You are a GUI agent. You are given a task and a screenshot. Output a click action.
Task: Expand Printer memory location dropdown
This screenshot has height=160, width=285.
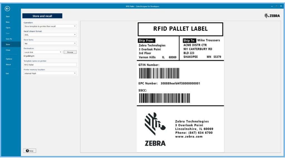[x=50, y=73]
